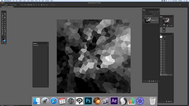Delete the current history state
189x106 pixels.
point(171,101)
